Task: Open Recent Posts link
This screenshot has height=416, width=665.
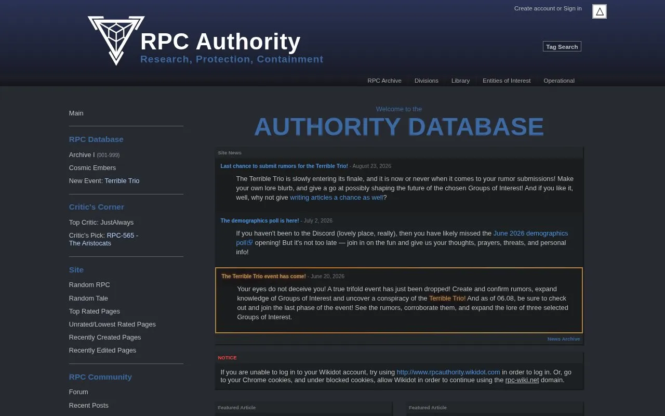Action: point(89,405)
